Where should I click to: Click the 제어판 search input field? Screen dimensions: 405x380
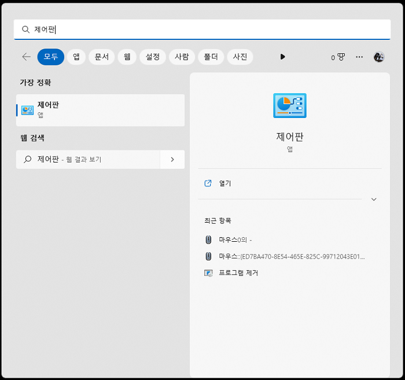202,29
